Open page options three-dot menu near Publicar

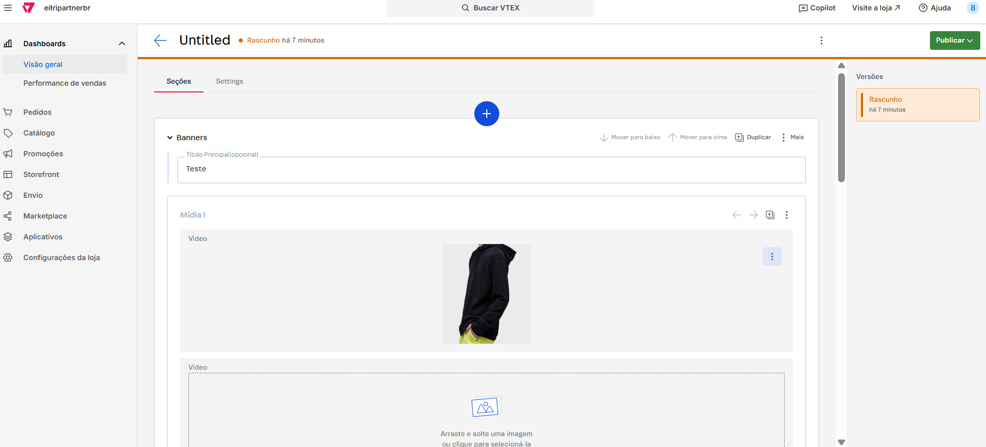[x=821, y=40]
